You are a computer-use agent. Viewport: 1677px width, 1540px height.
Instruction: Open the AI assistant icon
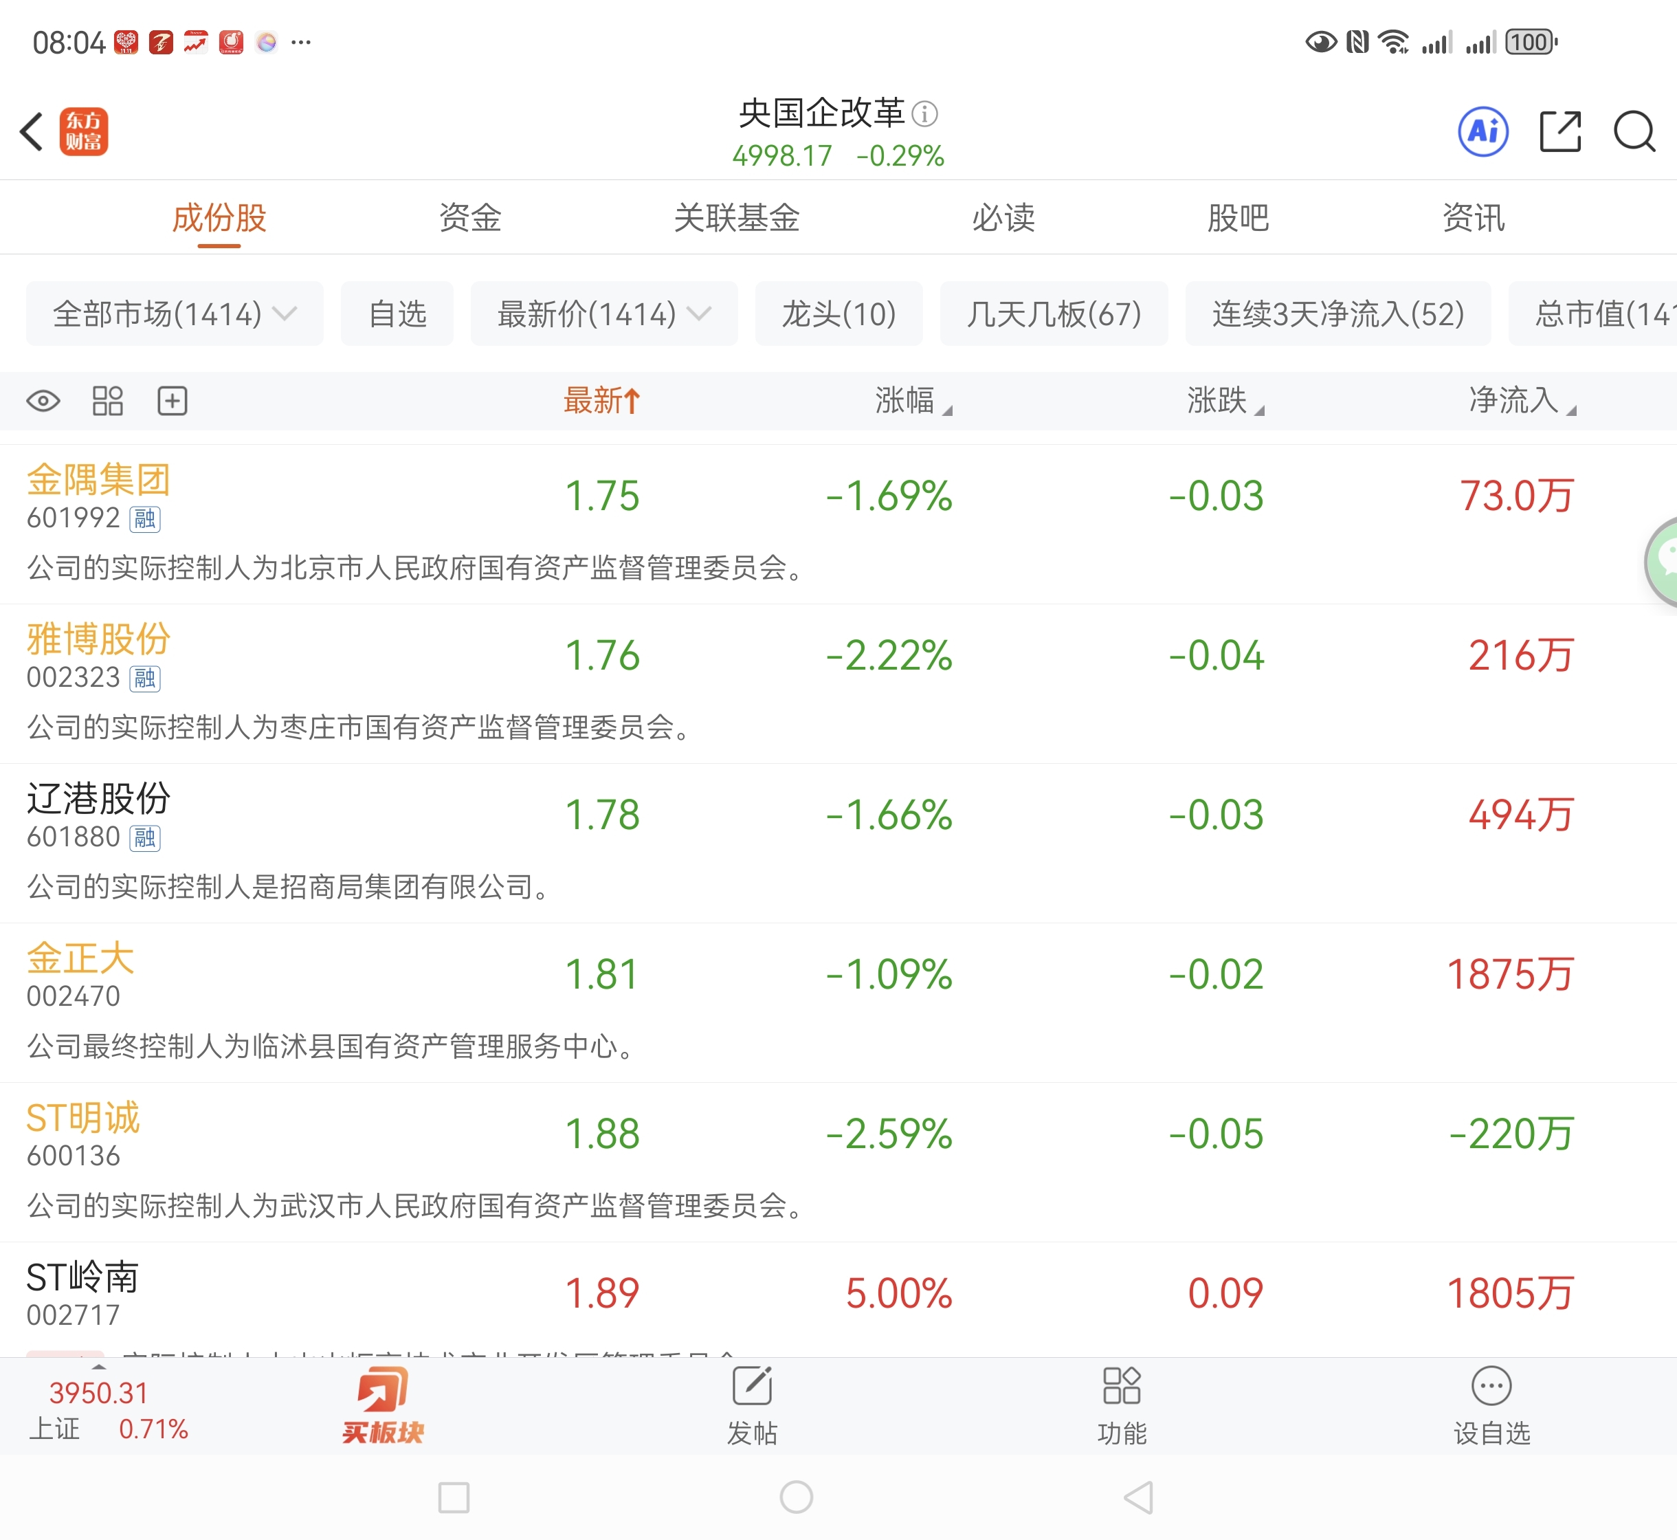tap(1483, 132)
